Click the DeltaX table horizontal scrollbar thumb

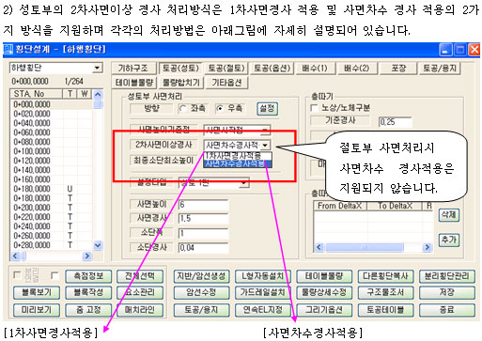point(365,247)
